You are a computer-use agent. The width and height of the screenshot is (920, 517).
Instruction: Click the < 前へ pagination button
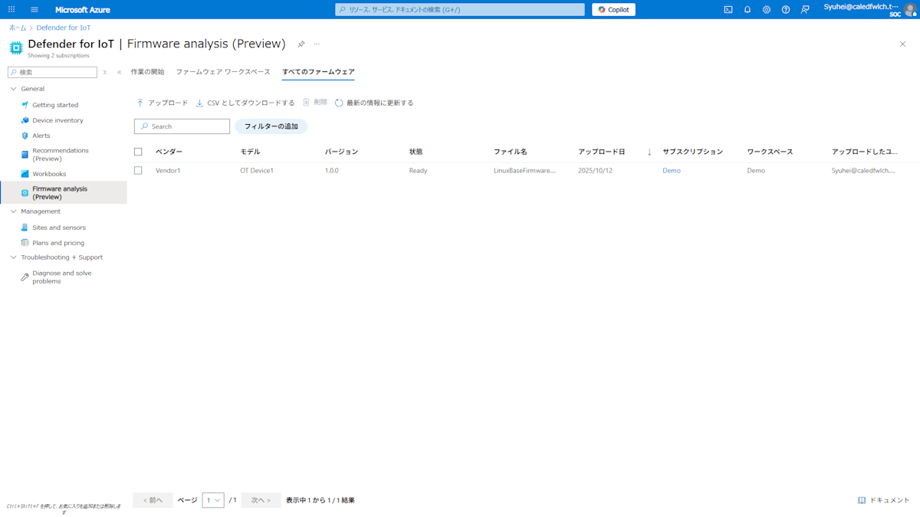click(153, 500)
